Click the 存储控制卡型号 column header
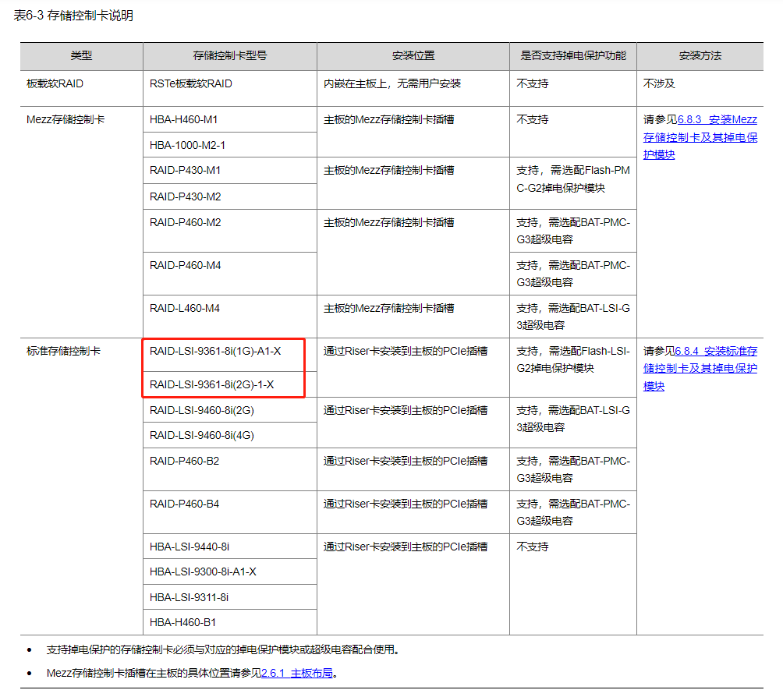783x690 pixels. click(x=230, y=55)
